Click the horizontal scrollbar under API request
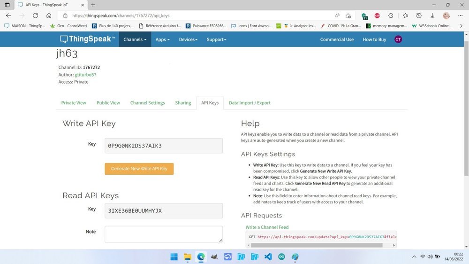The image size is (469, 264). [x=317, y=245]
